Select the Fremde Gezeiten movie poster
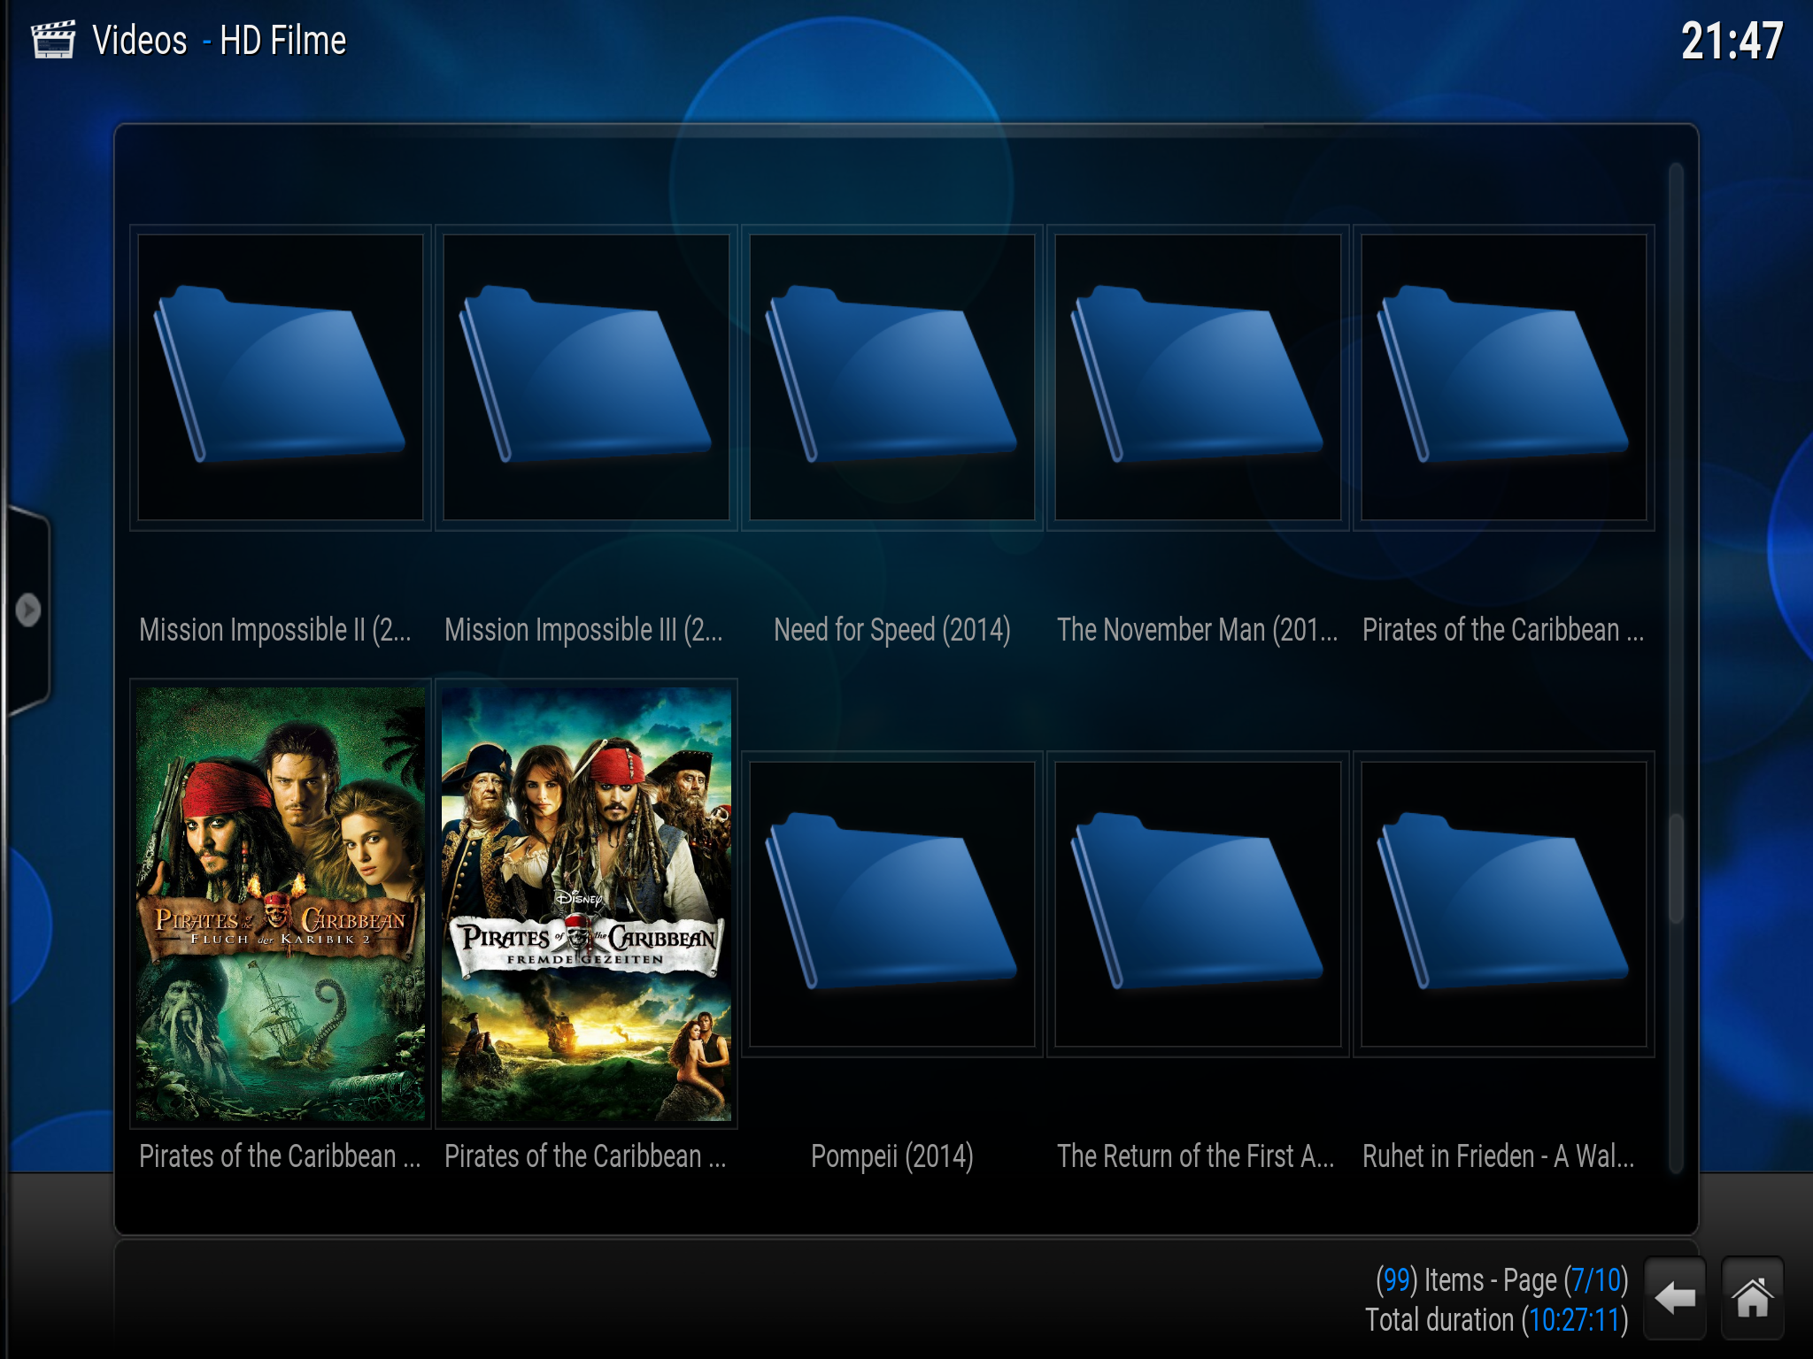The height and width of the screenshot is (1359, 1813). 586,904
